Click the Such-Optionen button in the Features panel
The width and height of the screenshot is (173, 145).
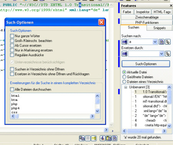[x=146, y=64]
